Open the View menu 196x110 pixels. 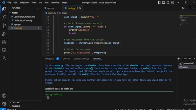click(x=34, y=3)
